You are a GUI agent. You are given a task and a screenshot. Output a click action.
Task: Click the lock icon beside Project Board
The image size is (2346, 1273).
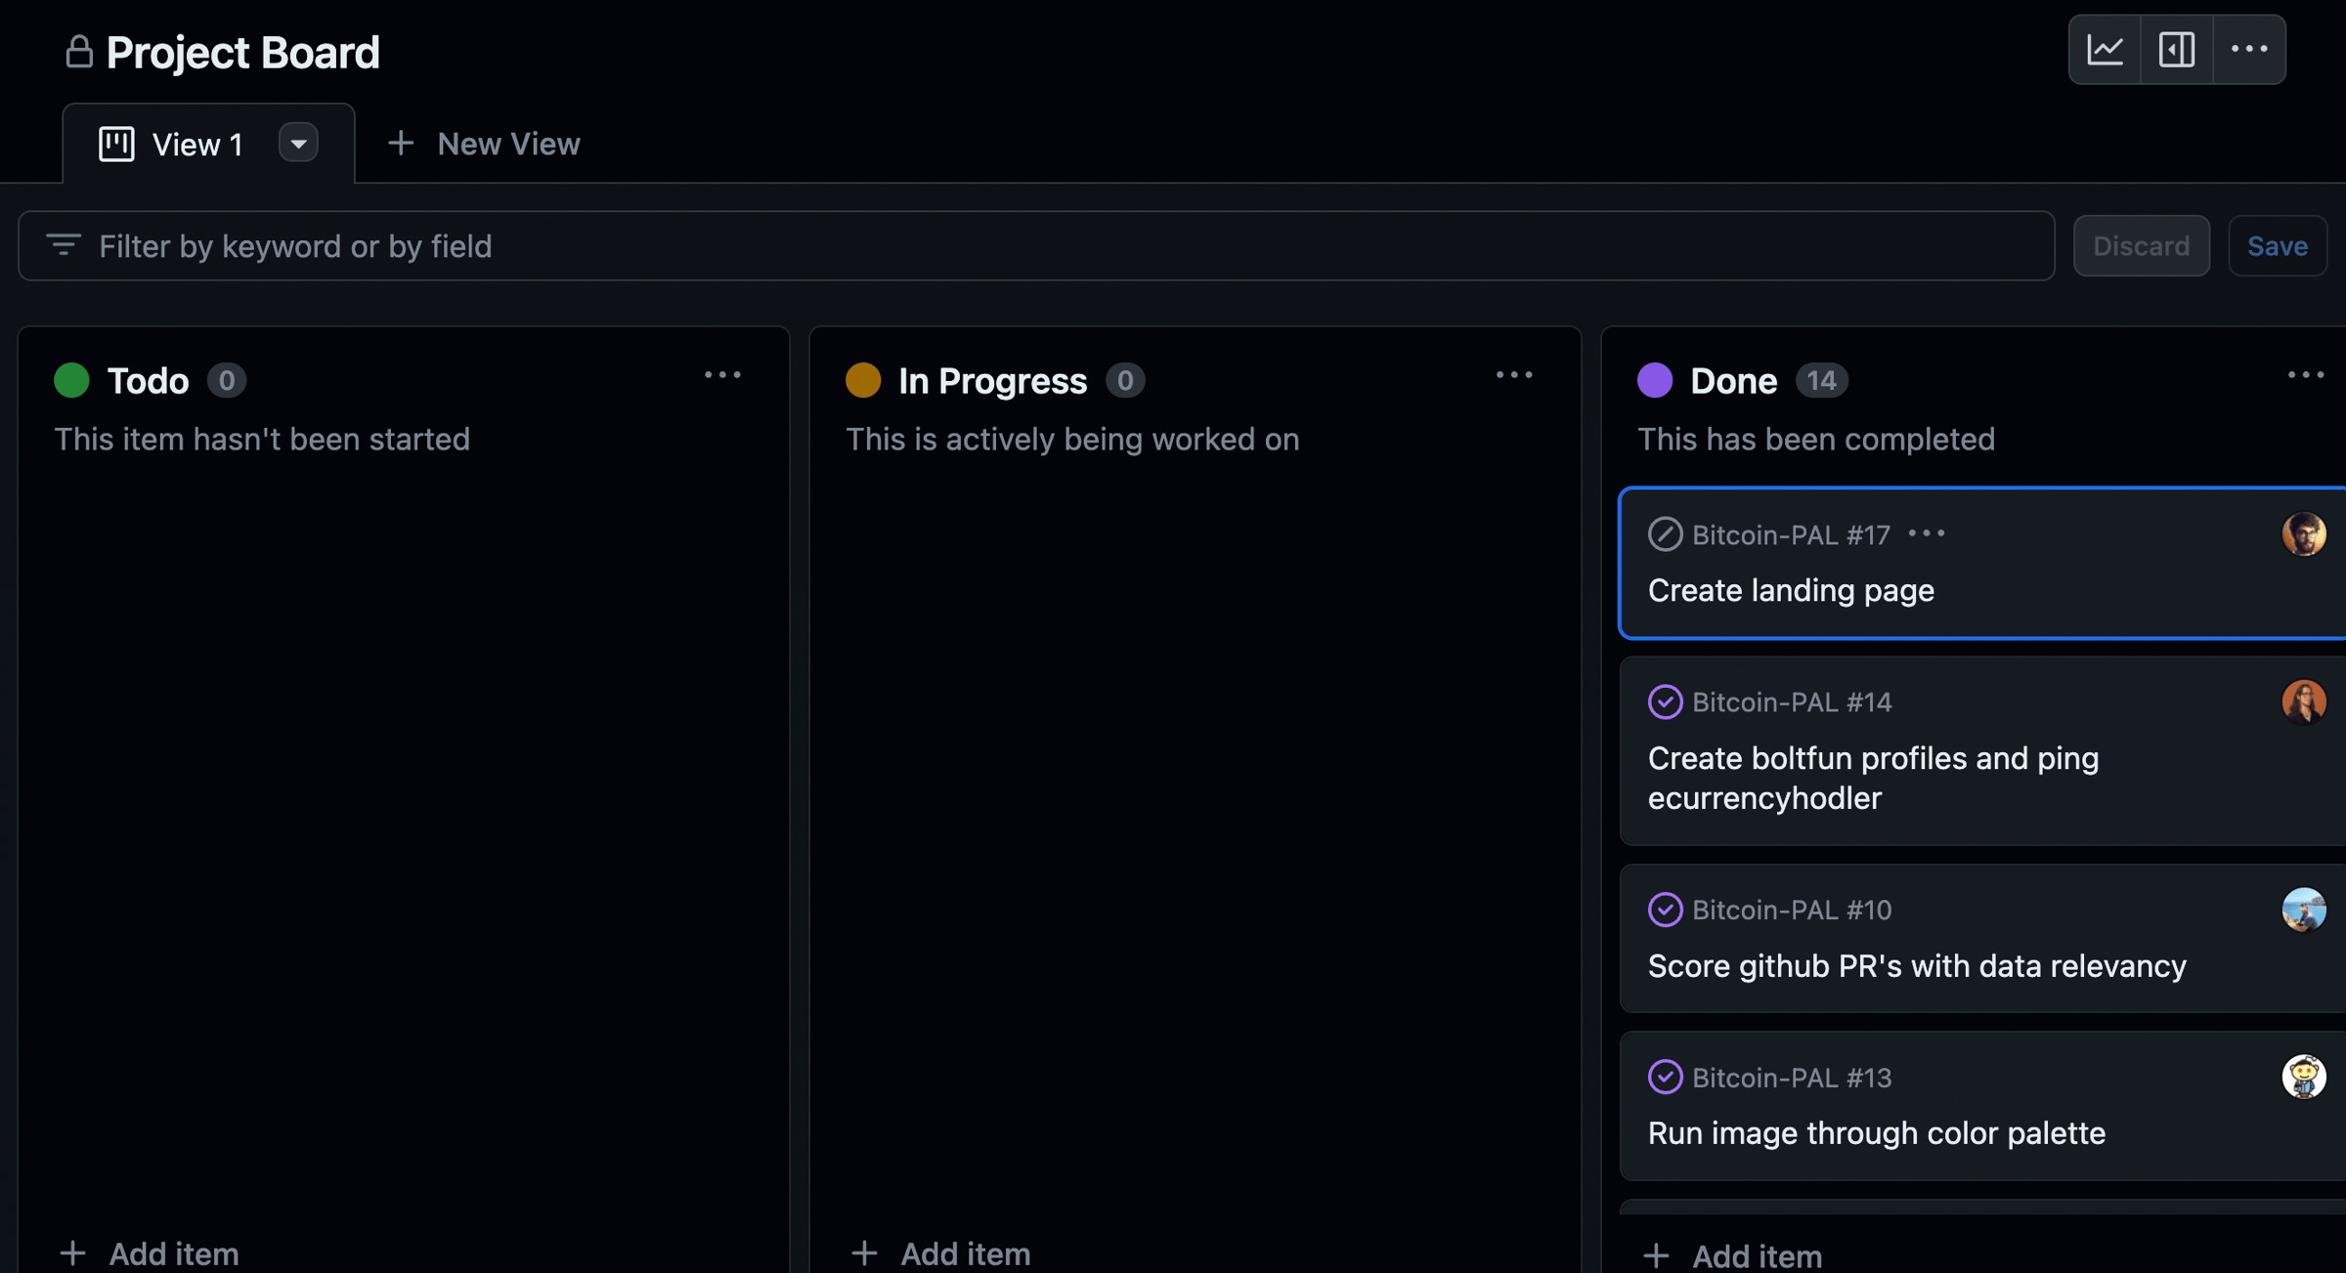(x=79, y=52)
